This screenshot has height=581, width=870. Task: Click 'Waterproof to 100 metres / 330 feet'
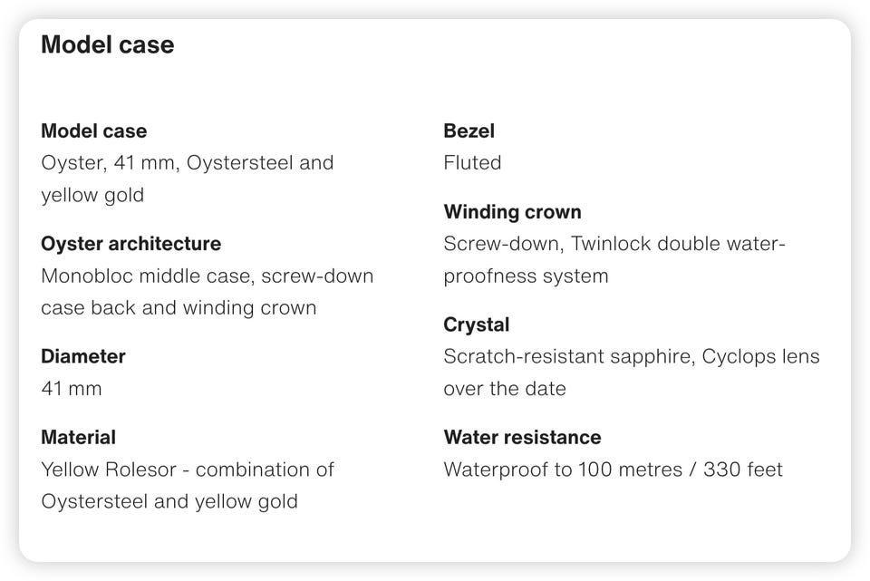[614, 470]
